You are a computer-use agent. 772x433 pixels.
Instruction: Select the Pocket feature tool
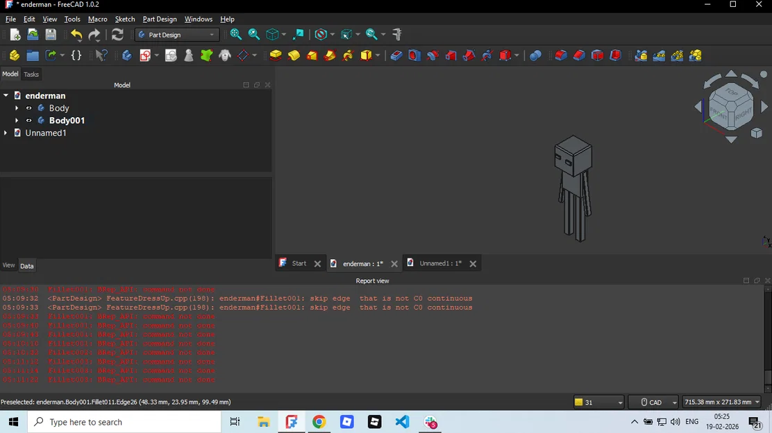click(x=396, y=55)
